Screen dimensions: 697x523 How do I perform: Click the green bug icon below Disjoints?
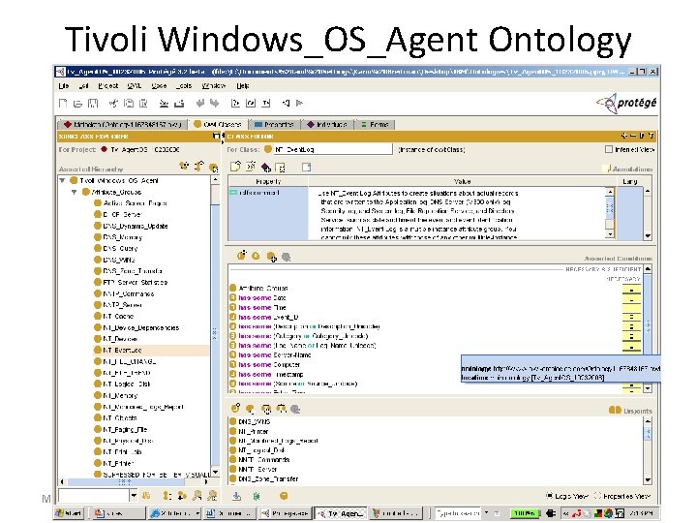click(257, 496)
